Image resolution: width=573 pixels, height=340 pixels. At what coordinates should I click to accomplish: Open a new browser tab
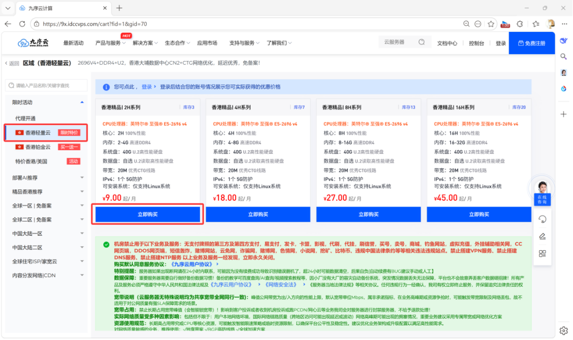119,8
